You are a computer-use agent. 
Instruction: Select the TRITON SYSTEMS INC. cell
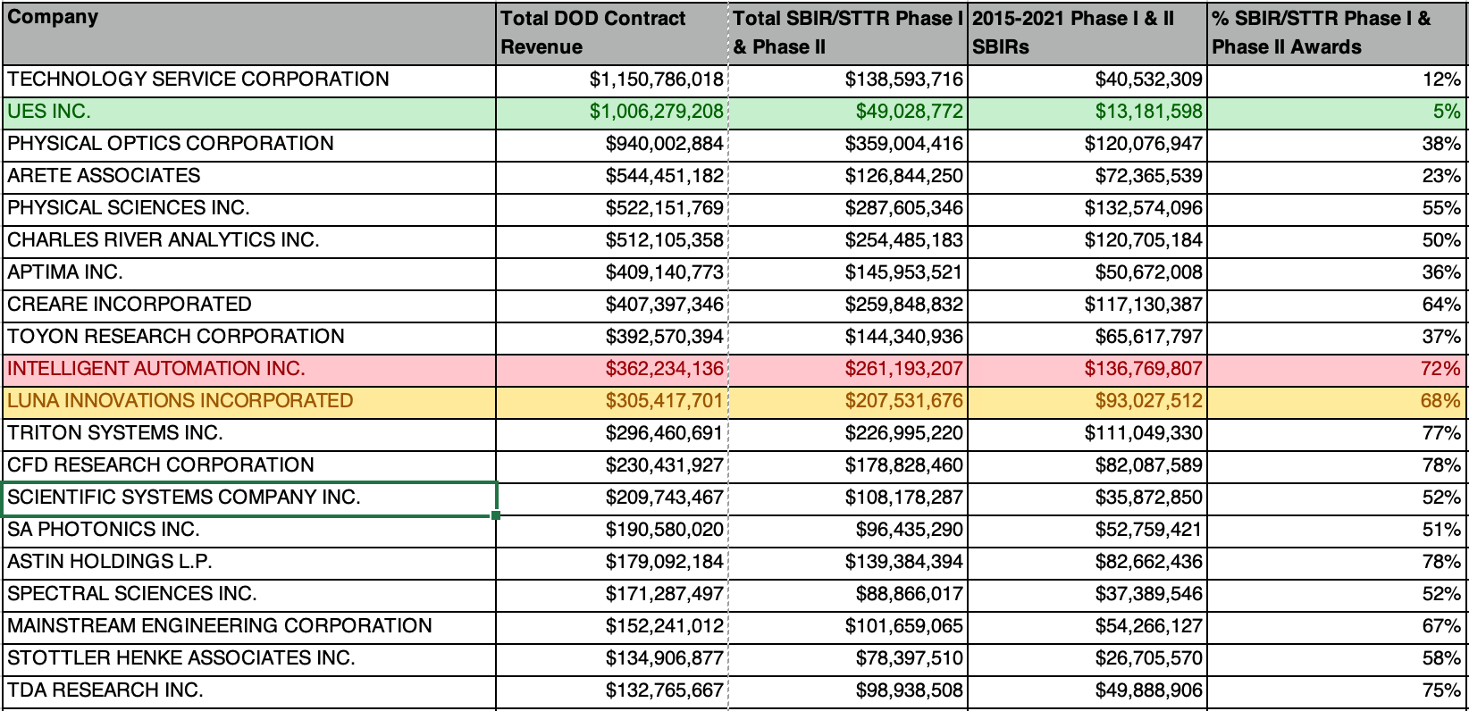pos(249,434)
